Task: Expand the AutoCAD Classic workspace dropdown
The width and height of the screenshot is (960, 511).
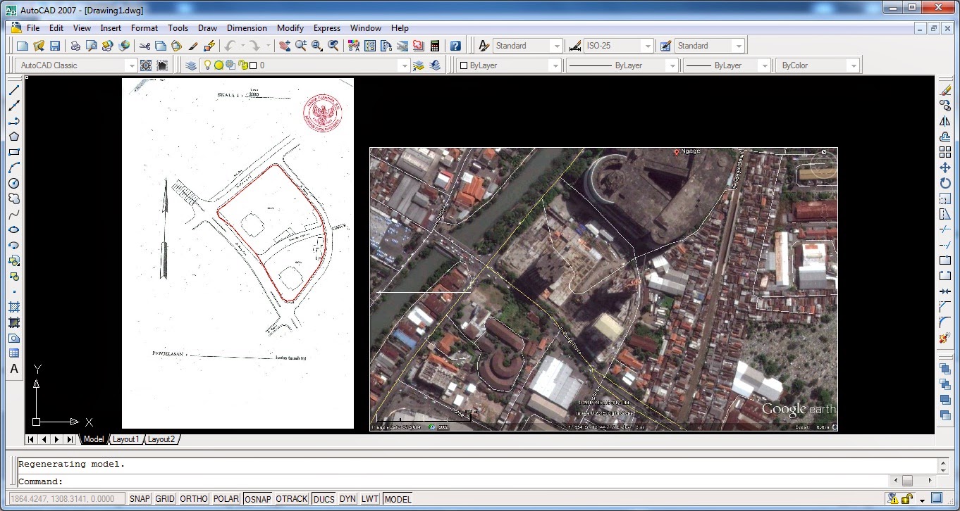Action: pos(131,65)
